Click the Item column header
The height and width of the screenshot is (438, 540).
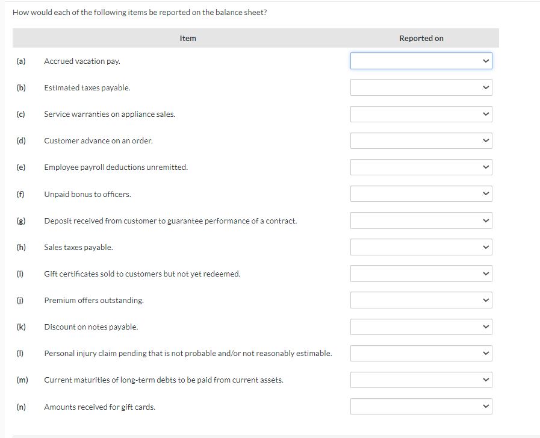pos(187,38)
